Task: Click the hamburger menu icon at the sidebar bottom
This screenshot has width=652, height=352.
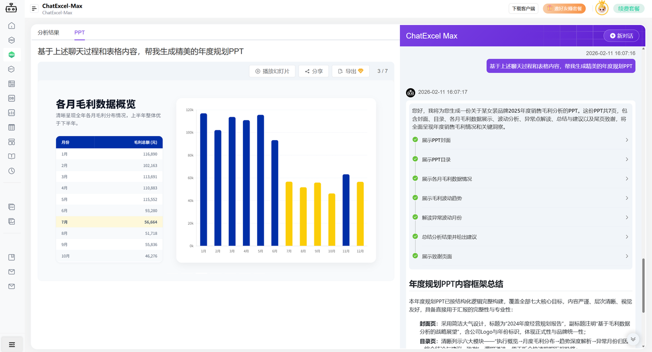Action: (11, 344)
